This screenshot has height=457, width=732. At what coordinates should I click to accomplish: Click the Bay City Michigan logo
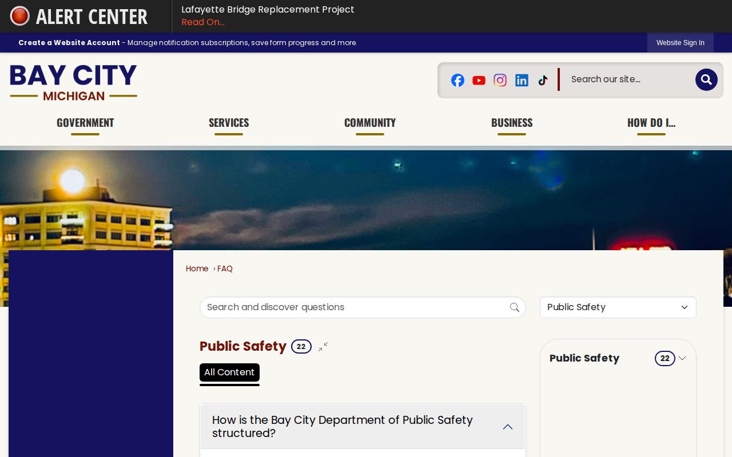click(73, 82)
